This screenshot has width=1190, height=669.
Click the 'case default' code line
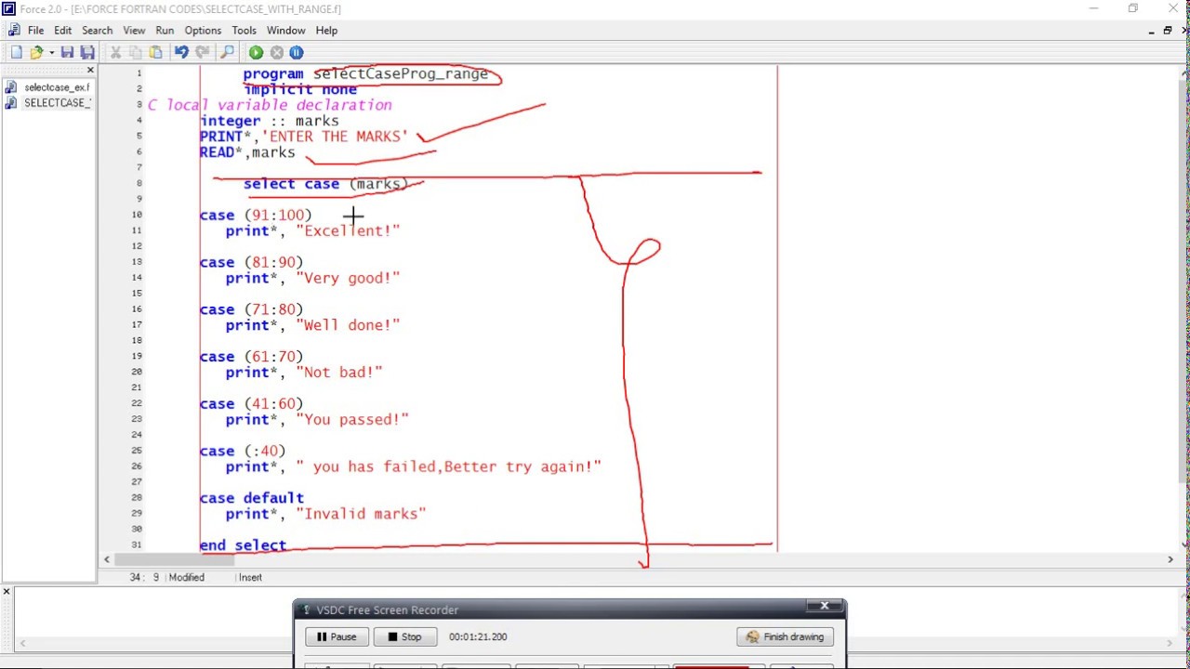coord(251,498)
